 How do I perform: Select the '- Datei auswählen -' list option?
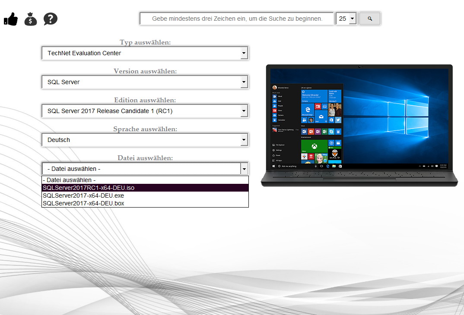click(x=145, y=180)
